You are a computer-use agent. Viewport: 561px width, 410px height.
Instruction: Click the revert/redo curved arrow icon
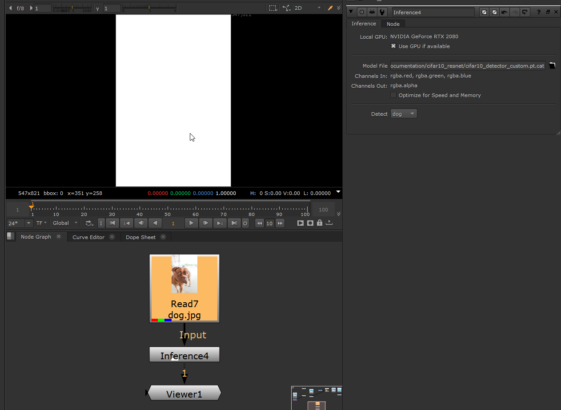tap(525, 12)
